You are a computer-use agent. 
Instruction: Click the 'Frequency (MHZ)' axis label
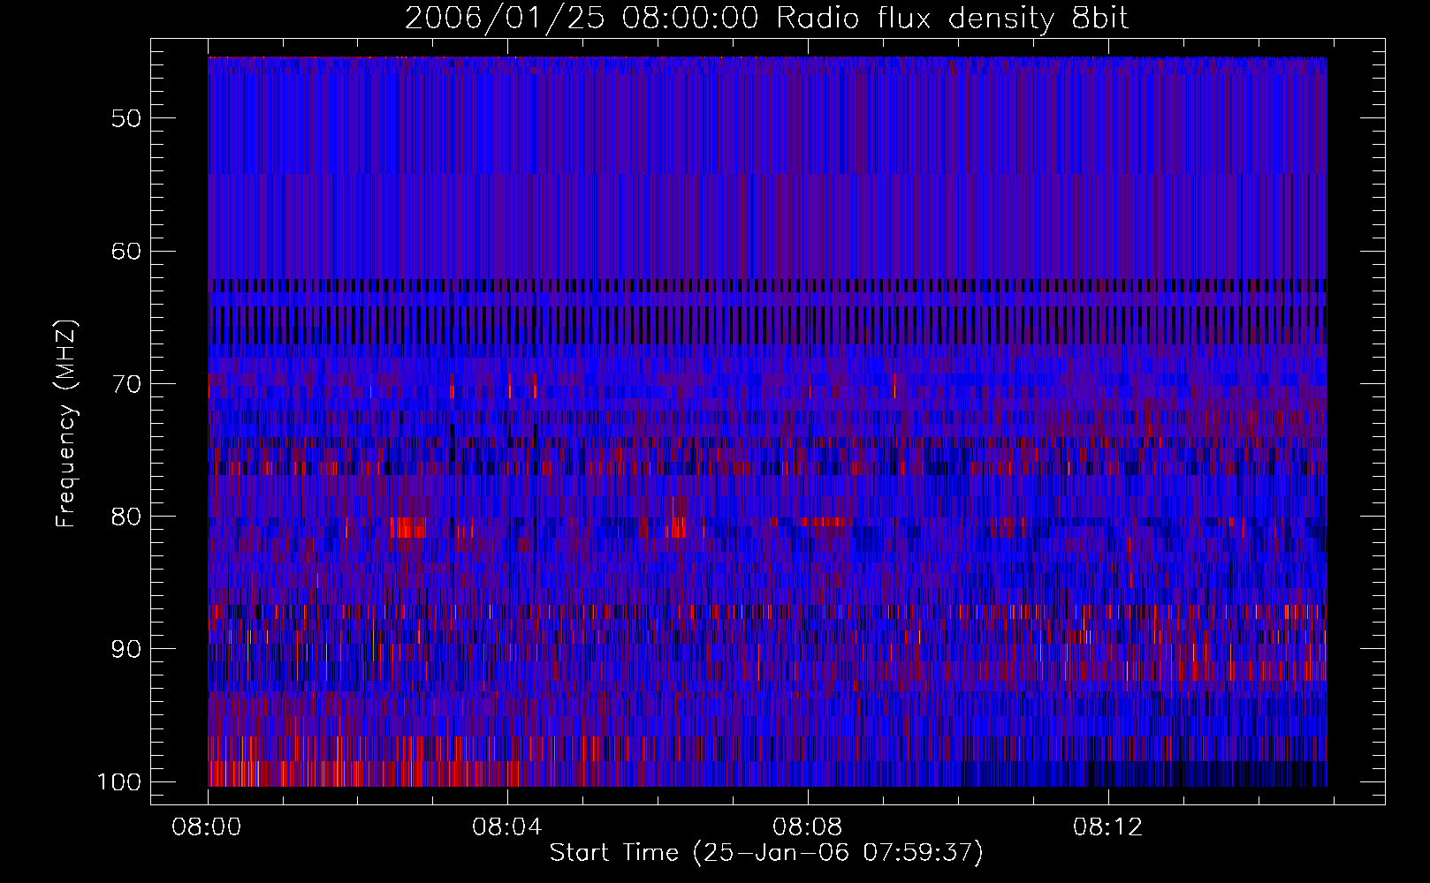(66, 424)
